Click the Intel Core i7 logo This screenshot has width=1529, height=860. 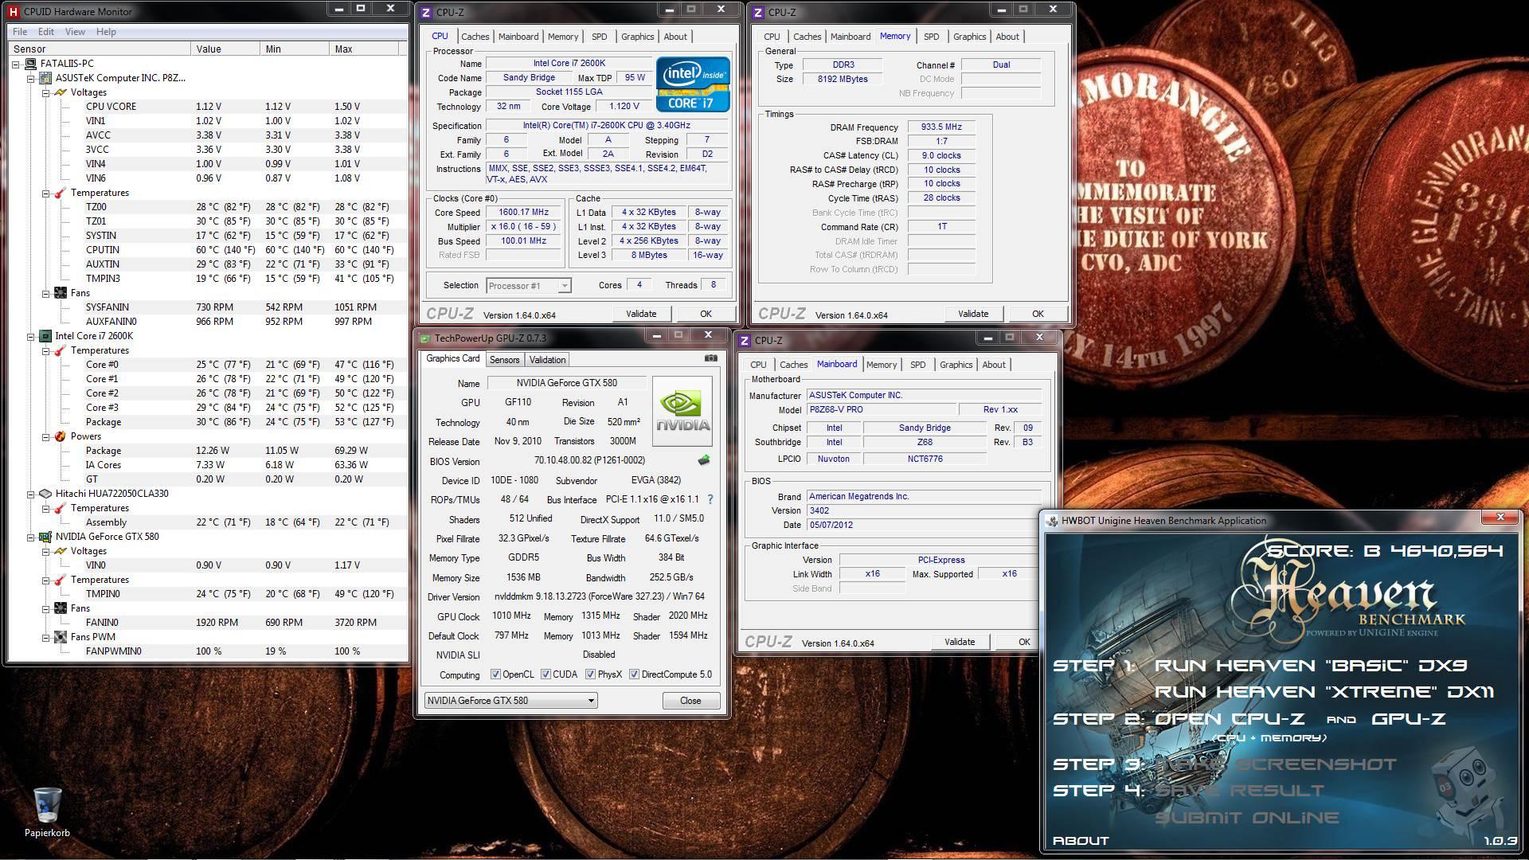click(693, 84)
